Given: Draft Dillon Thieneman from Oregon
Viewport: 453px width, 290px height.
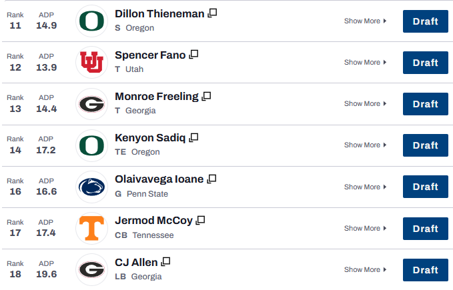Looking at the screenshot, I should click(x=426, y=21).
